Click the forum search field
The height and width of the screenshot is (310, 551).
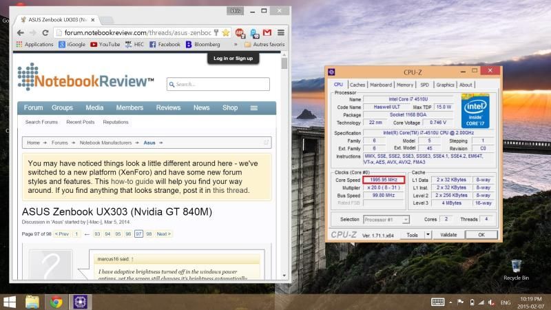click(x=218, y=84)
